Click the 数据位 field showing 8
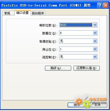Screen dimensions: 110x111 pyautogui.click(x=76, y=33)
